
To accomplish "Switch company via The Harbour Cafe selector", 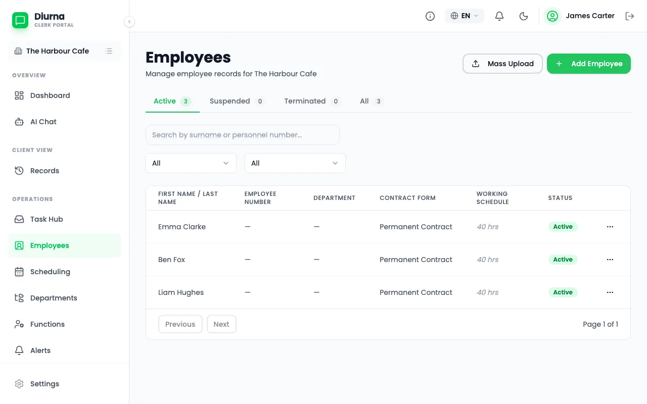I will tap(65, 51).
